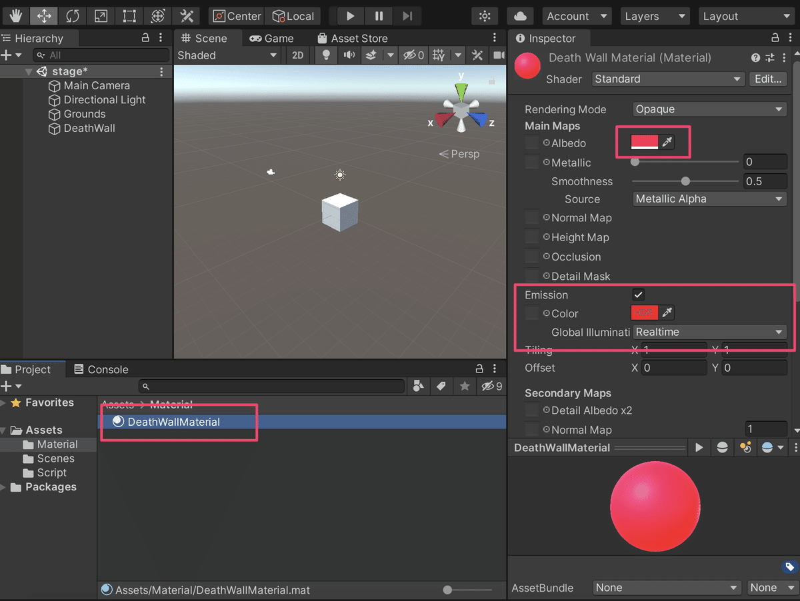800x601 pixels.
Task: Open the Script folder
Action: (51, 472)
